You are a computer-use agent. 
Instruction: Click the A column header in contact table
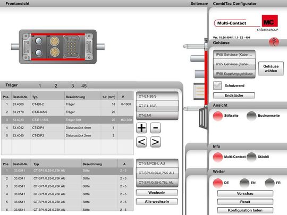pos(124,164)
